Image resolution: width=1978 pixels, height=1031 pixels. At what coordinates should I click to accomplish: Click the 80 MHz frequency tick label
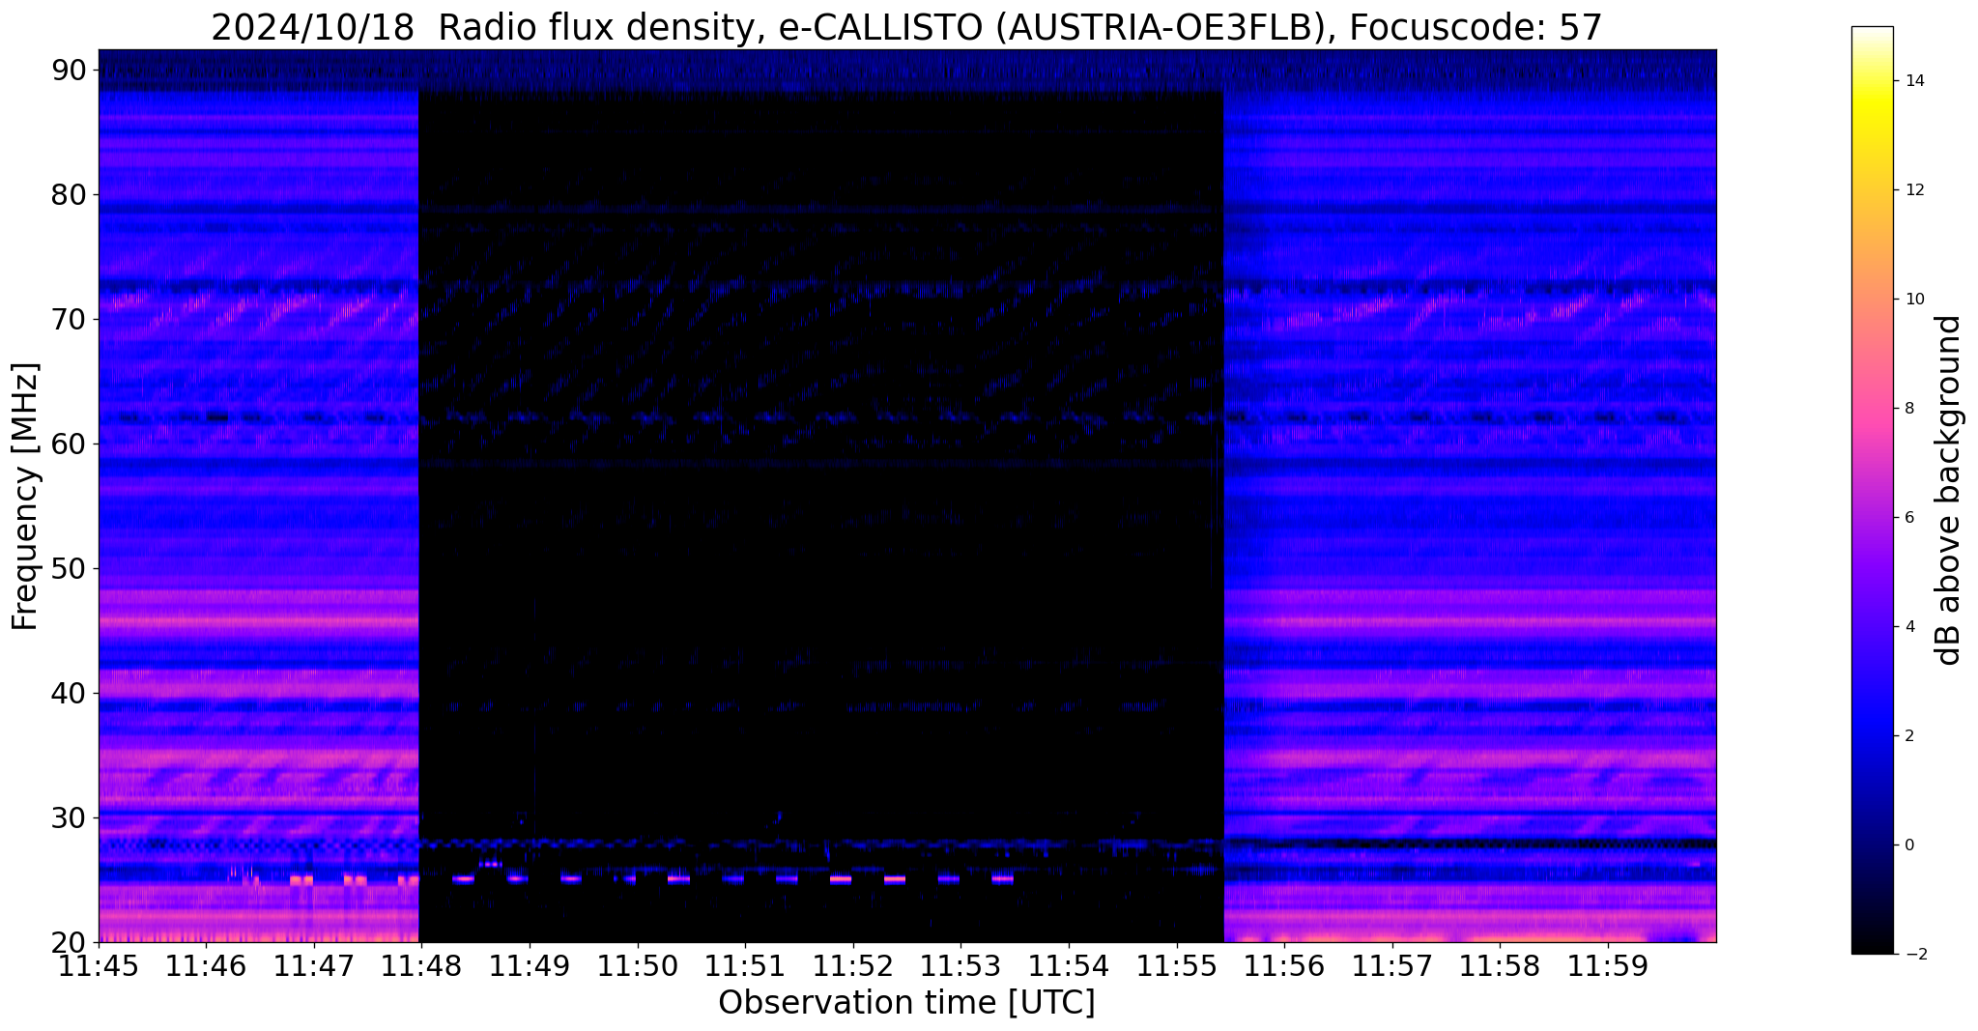(x=69, y=195)
